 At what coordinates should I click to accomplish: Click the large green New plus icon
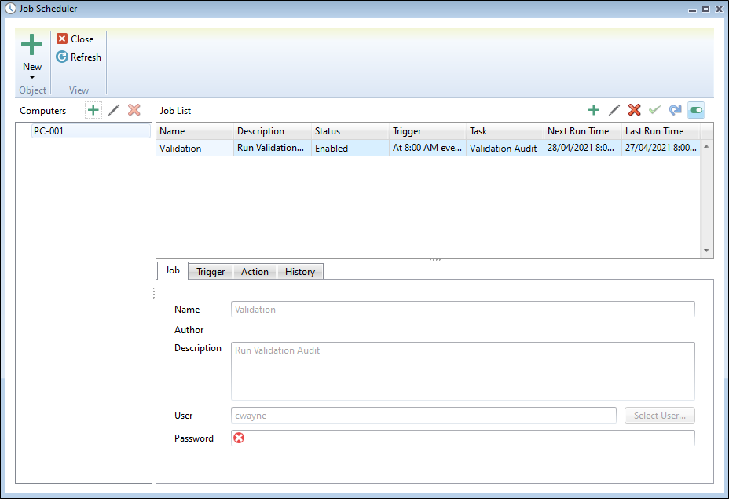click(31, 44)
